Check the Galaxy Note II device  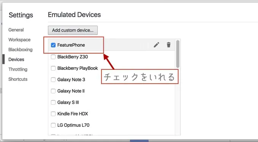(53, 91)
